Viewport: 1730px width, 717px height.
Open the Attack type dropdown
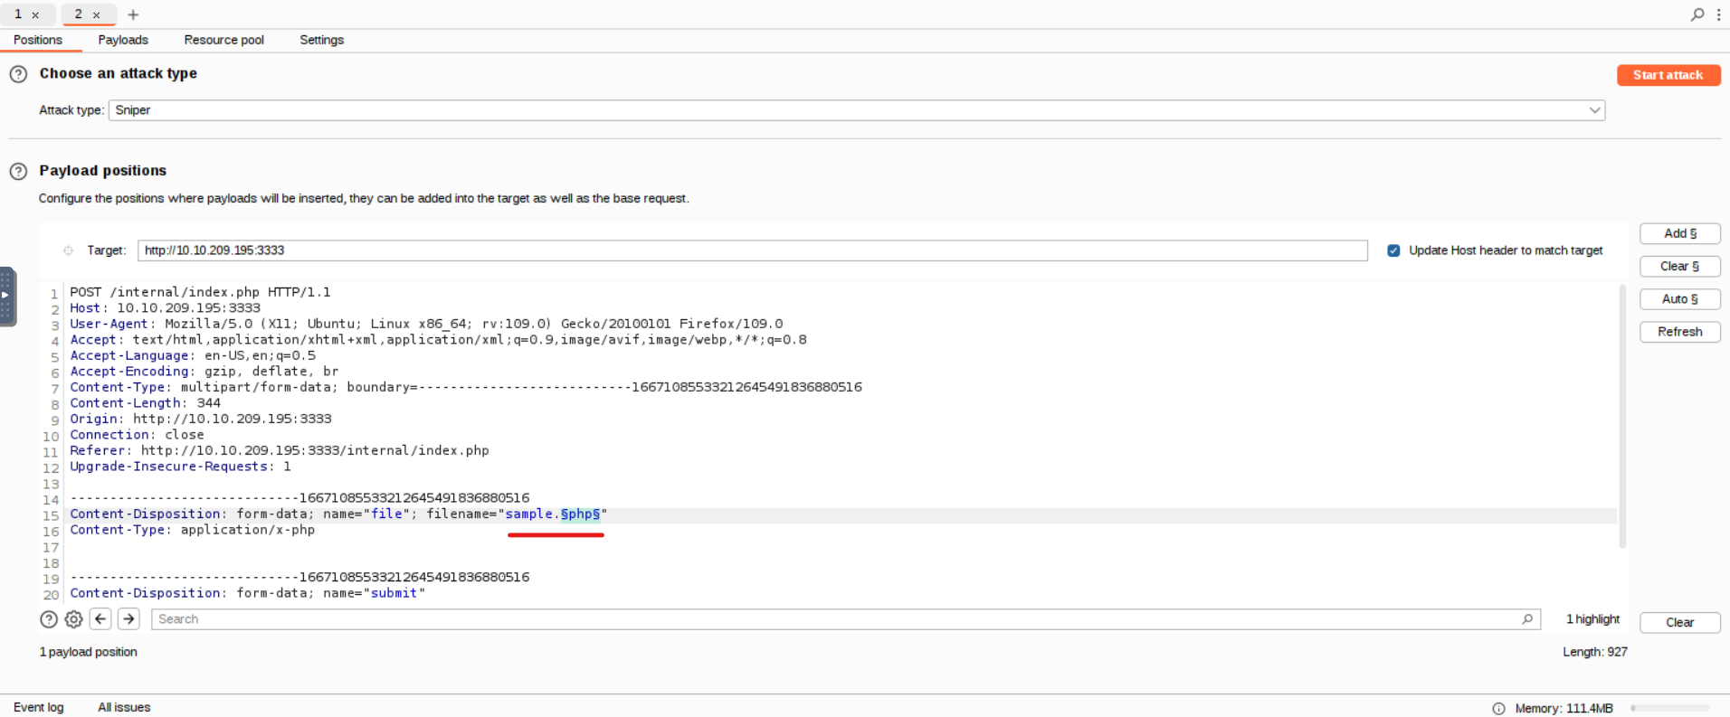point(856,110)
